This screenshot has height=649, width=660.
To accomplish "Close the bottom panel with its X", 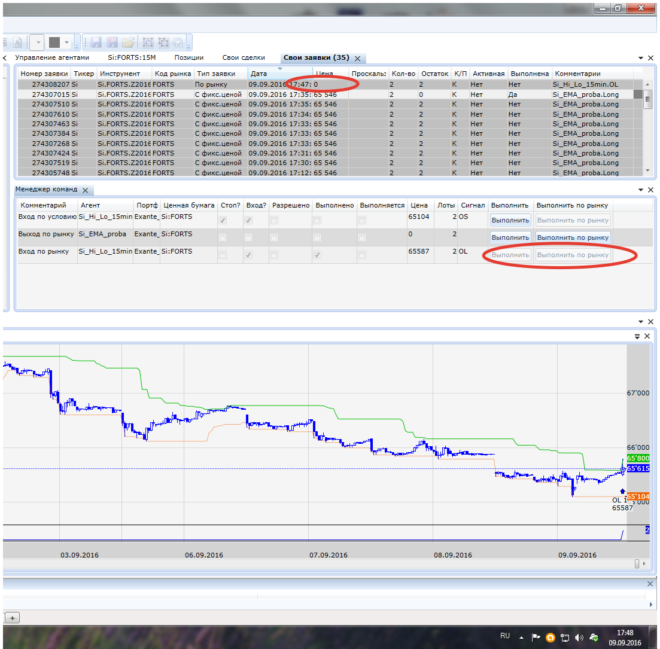I will 650,584.
